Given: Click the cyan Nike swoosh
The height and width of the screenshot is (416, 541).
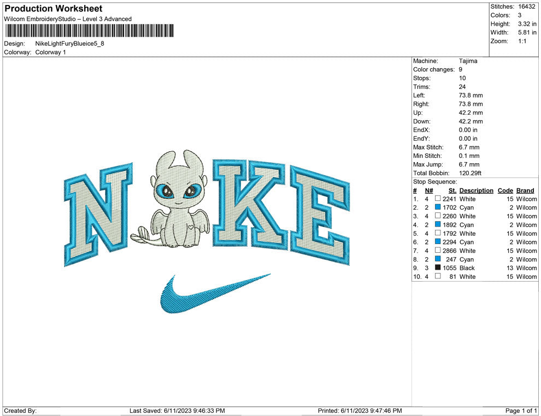Looking at the screenshot, I should click(x=215, y=294).
